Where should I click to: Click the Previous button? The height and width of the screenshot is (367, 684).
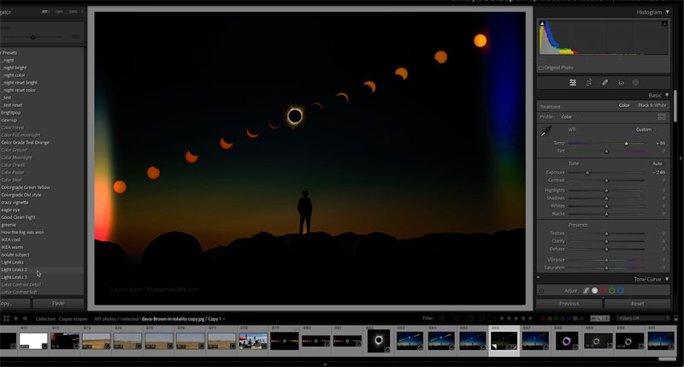click(x=569, y=304)
